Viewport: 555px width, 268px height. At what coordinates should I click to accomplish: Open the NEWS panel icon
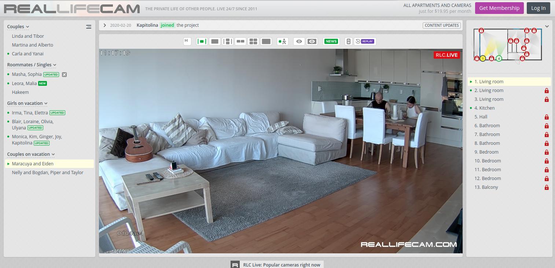coord(331,41)
